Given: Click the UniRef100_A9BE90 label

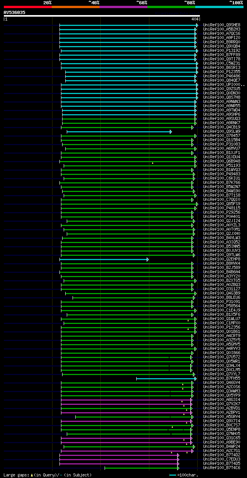Looking at the screenshot, I should coord(222,442).
